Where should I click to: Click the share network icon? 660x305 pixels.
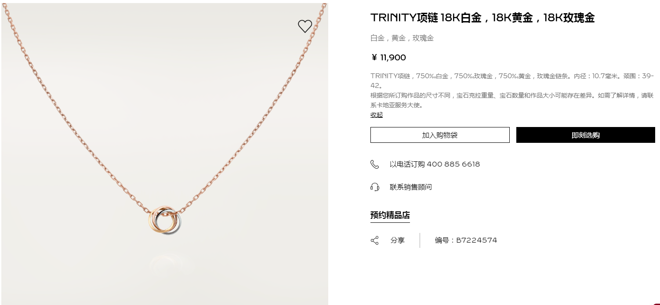374,240
